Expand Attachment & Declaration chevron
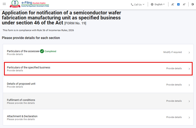Image resolution: width=196 pixels, height=128 pixels. [x=189, y=117]
